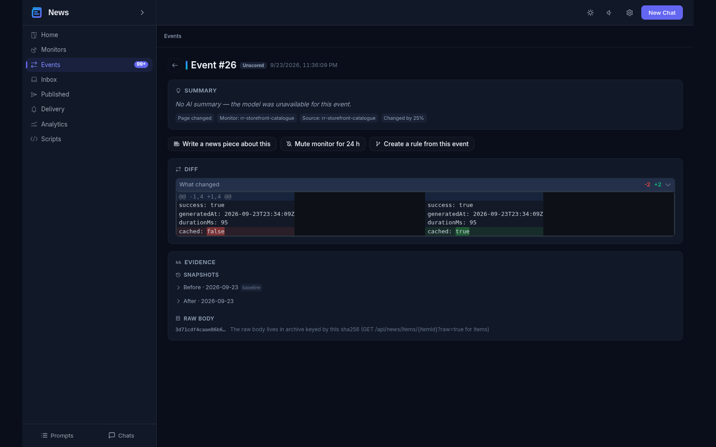The image size is (716, 447).
Task: Open settings via the gear icon
Action: coord(629,13)
